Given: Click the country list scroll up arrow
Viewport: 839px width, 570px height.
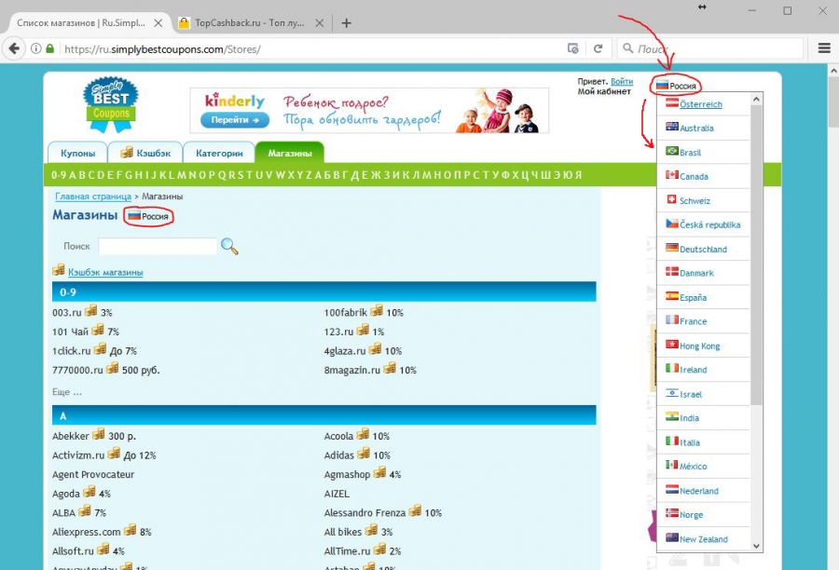Looking at the screenshot, I should (756, 100).
